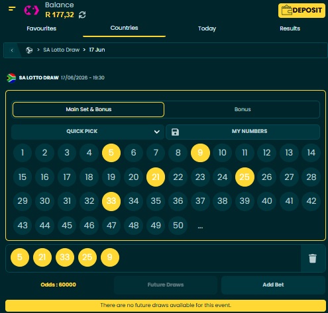Pick number 12 in the grid
This screenshot has height=313, width=328.
267,153
